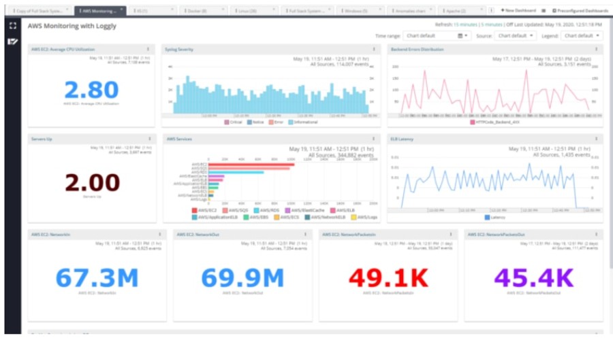Click the AWS/ElastiCache purple legend swatch
Screen dimensions: 613x340
(287, 210)
